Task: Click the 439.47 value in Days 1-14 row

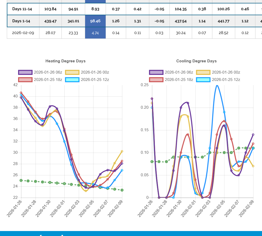Action: pyautogui.click(x=50, y=21)
